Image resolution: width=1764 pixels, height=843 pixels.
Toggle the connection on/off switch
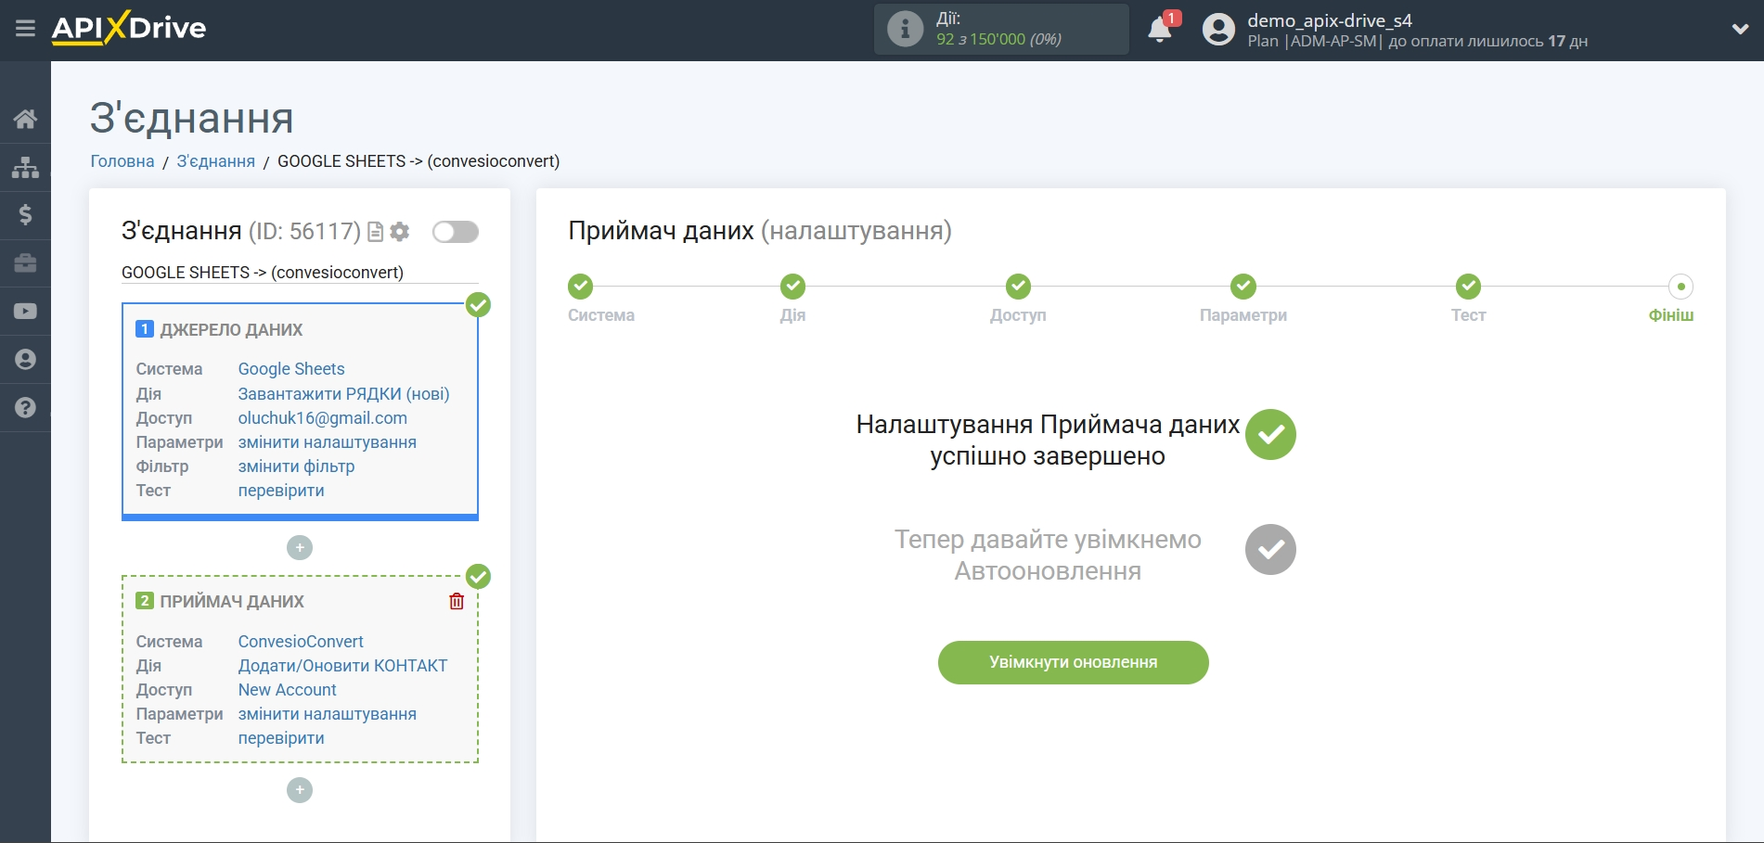coord(455,232)
